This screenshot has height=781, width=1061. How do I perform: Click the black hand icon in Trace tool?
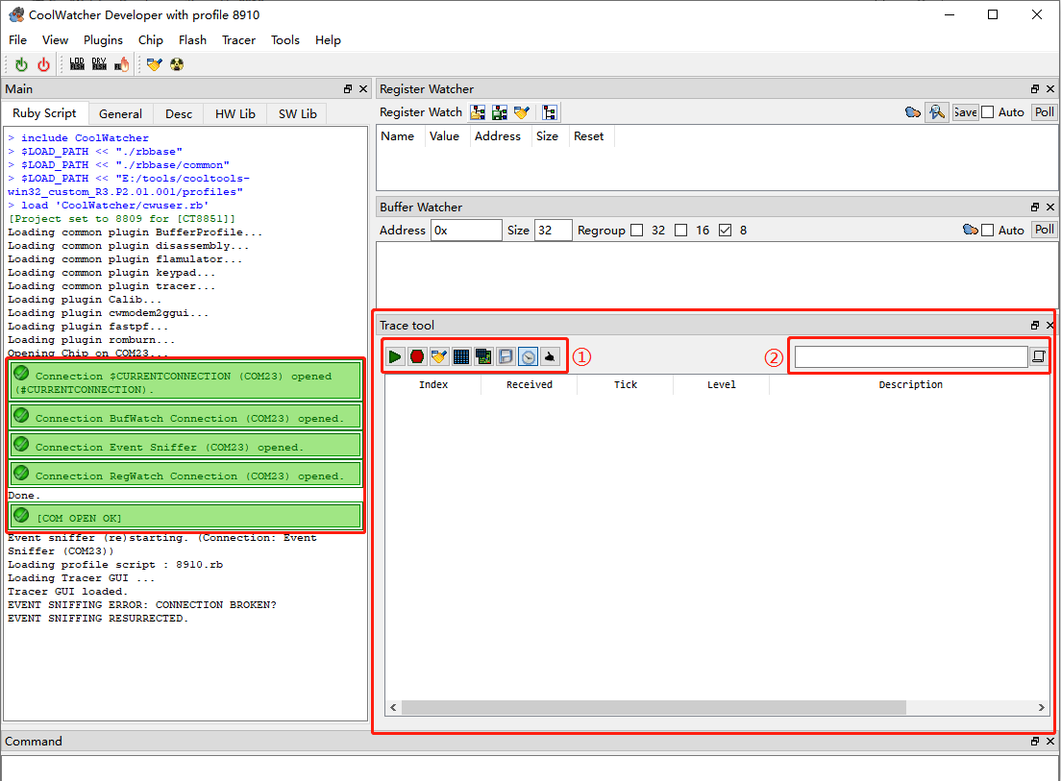(550, 356)
